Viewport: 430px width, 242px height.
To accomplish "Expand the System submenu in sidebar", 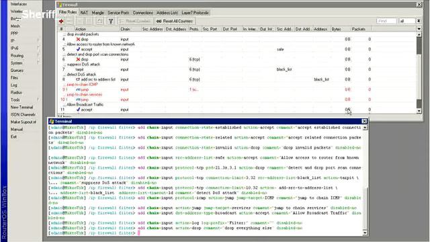I will (x=38, y=63).
